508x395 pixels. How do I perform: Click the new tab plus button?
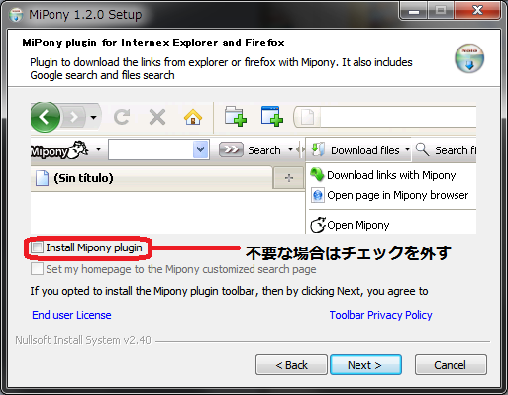pos(289,178)
